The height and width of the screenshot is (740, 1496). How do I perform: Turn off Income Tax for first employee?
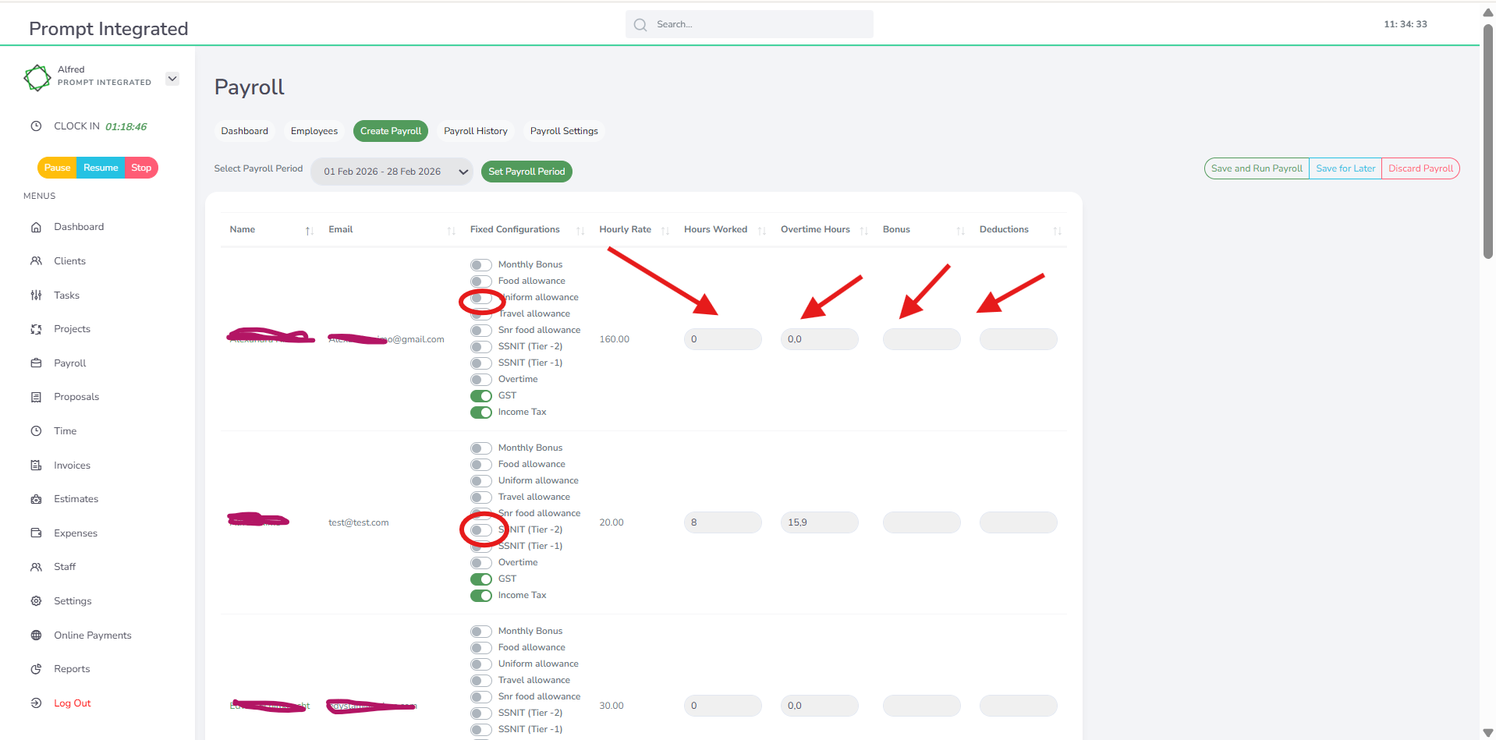tap(481, 412)
